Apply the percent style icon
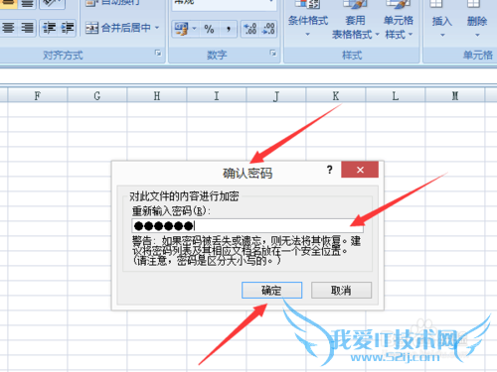This screenshot has height=372, width=497. pyautogui.click(x=209, y=29)
